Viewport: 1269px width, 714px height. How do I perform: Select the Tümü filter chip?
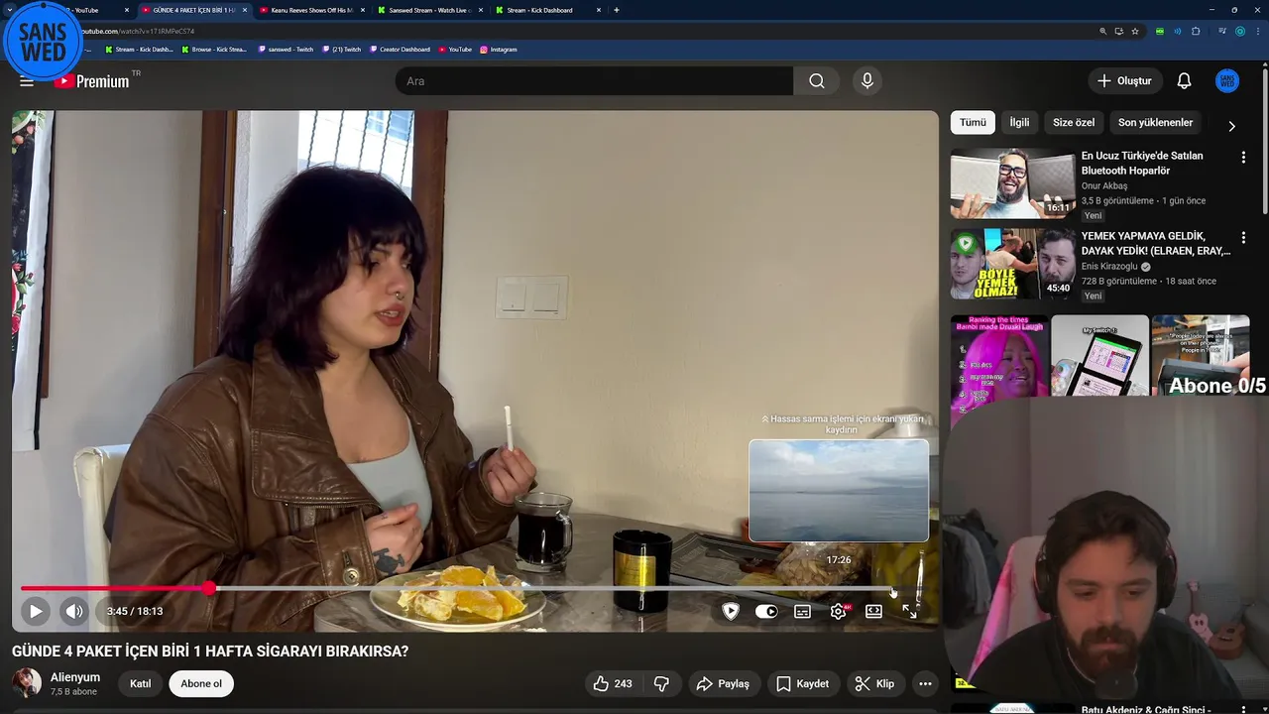click(973, 122)
